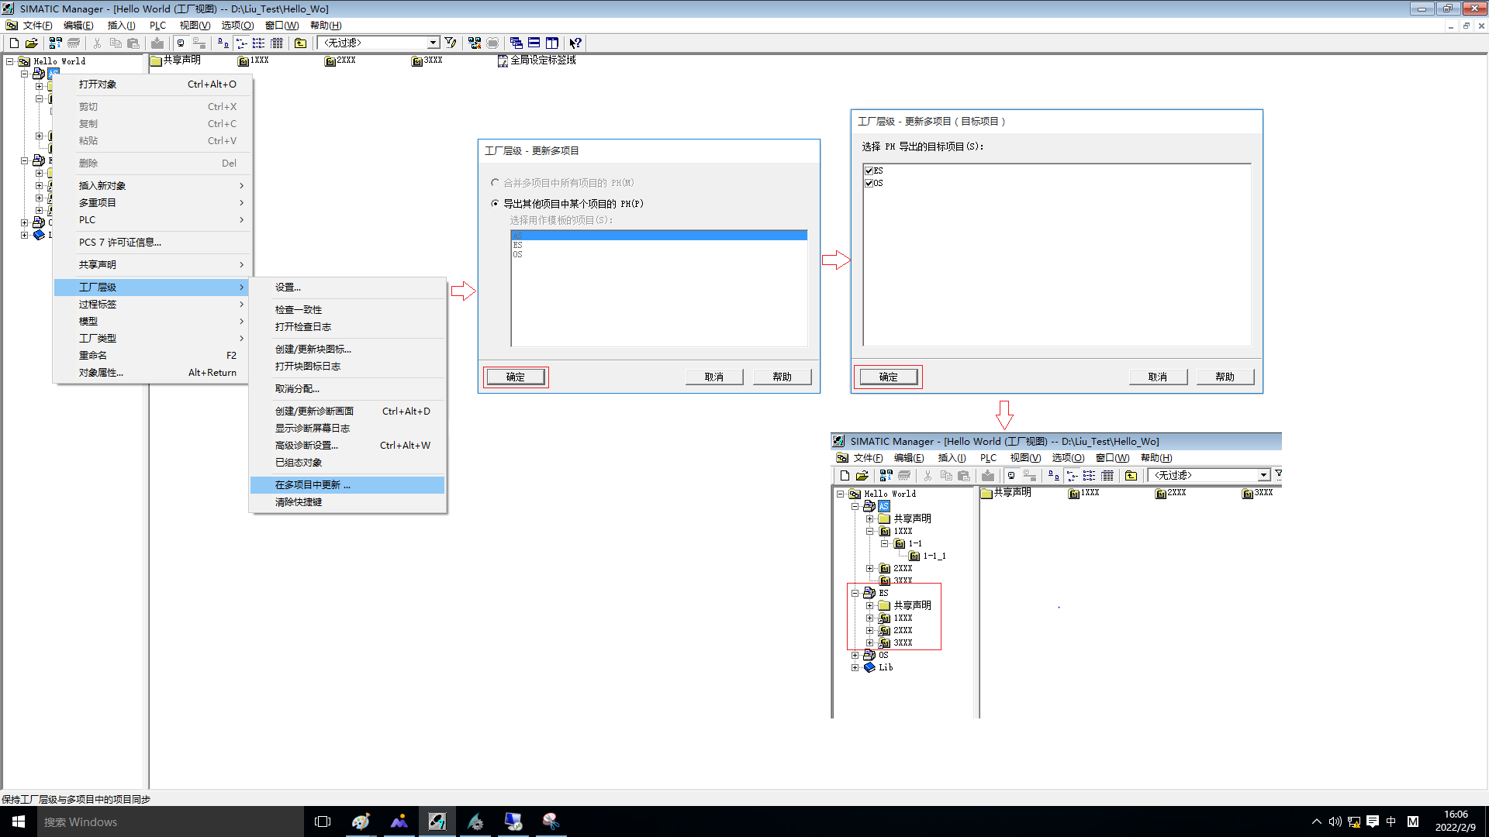
Task: Click the Up one level folder icon
Action: [x=300, y=43]
